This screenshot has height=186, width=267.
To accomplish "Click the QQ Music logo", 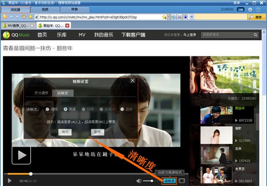I will pos(16,35).
